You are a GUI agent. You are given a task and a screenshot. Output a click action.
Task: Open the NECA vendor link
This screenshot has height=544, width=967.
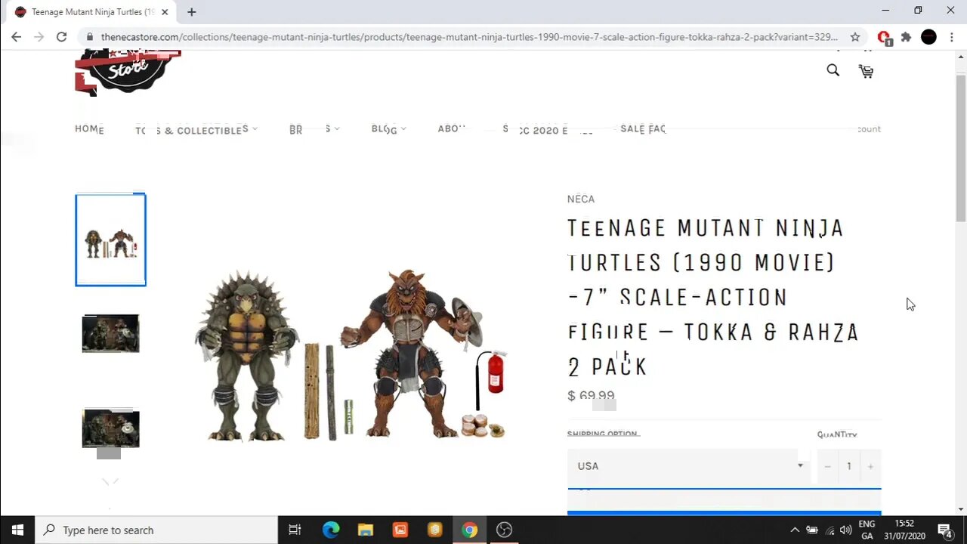[x=581, y=199]
